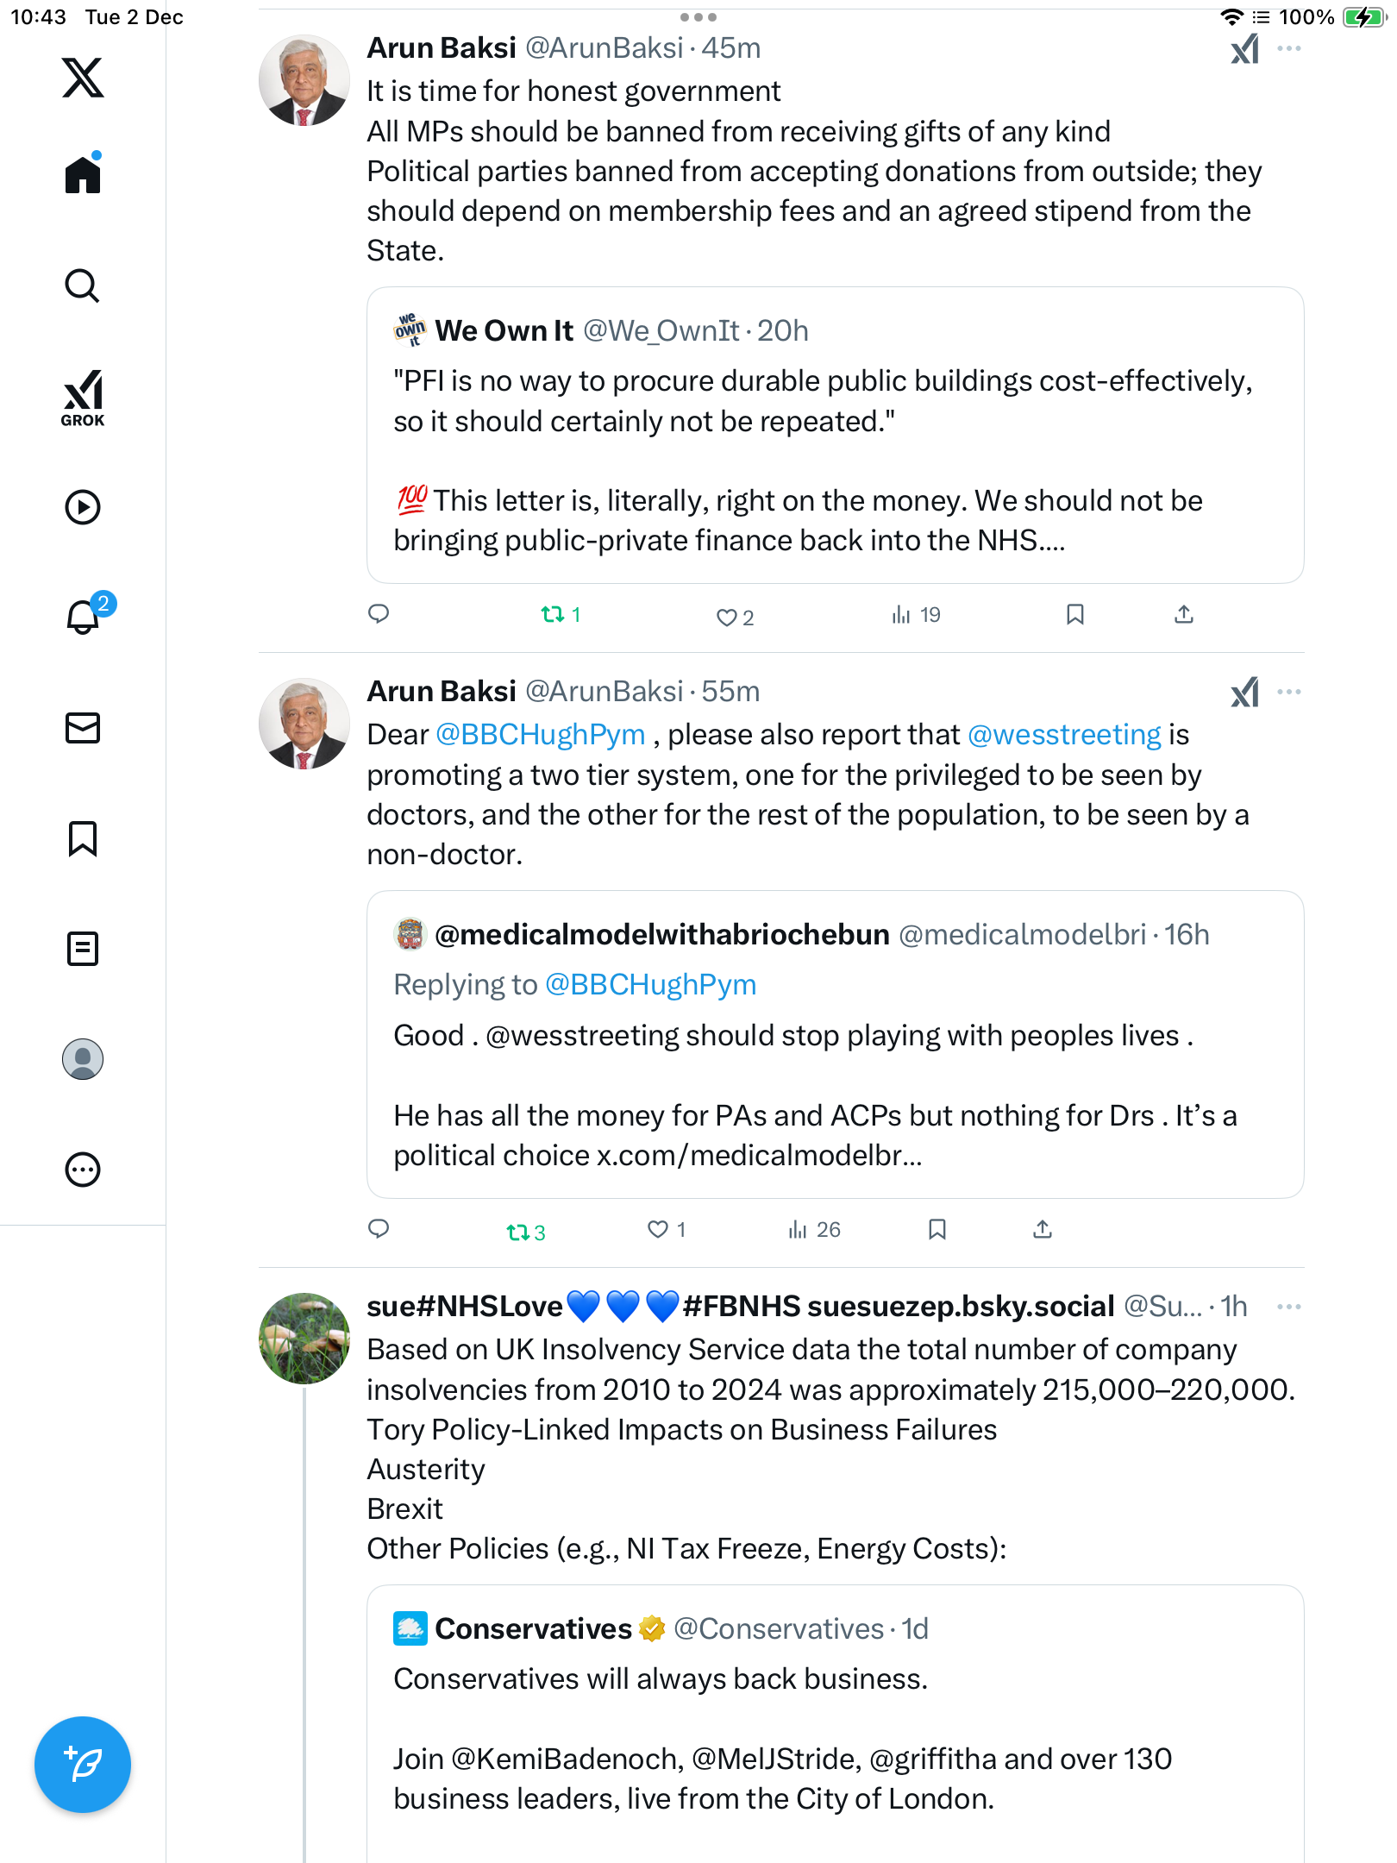Open saved Bookmarks in the sidebar

pyautogui.click(x=83, y=838)
